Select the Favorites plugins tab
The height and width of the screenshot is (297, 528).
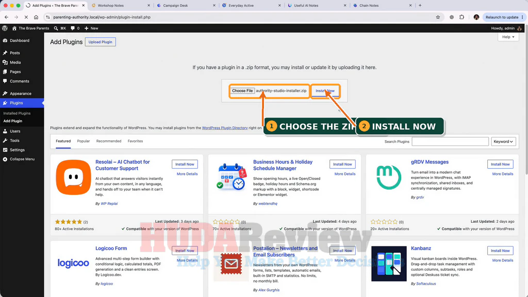[135, 141]
